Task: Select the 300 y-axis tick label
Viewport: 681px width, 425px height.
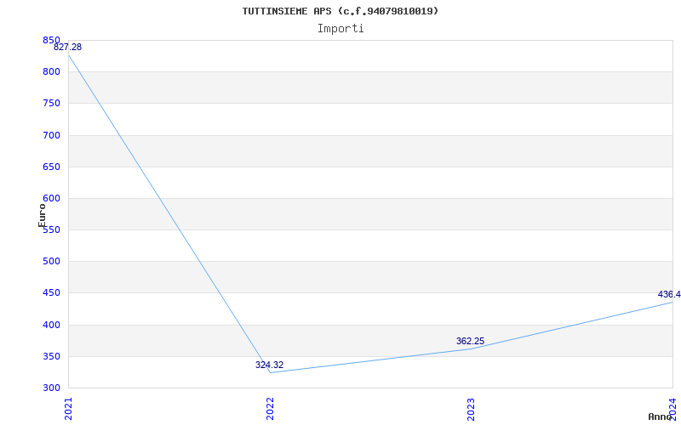Action: 51,388
